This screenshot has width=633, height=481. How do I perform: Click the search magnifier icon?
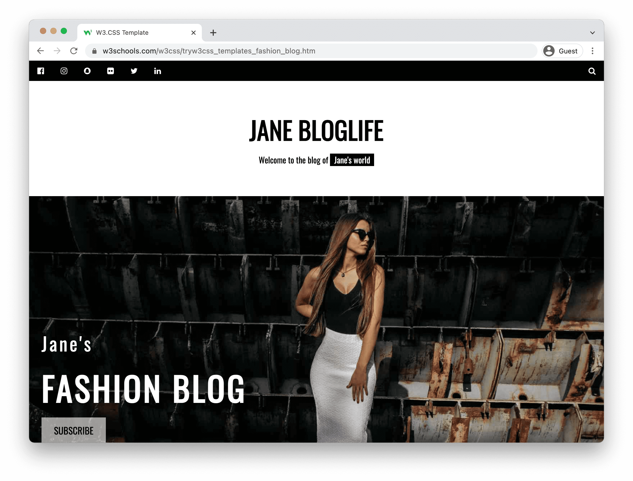[x=592, y=71]
